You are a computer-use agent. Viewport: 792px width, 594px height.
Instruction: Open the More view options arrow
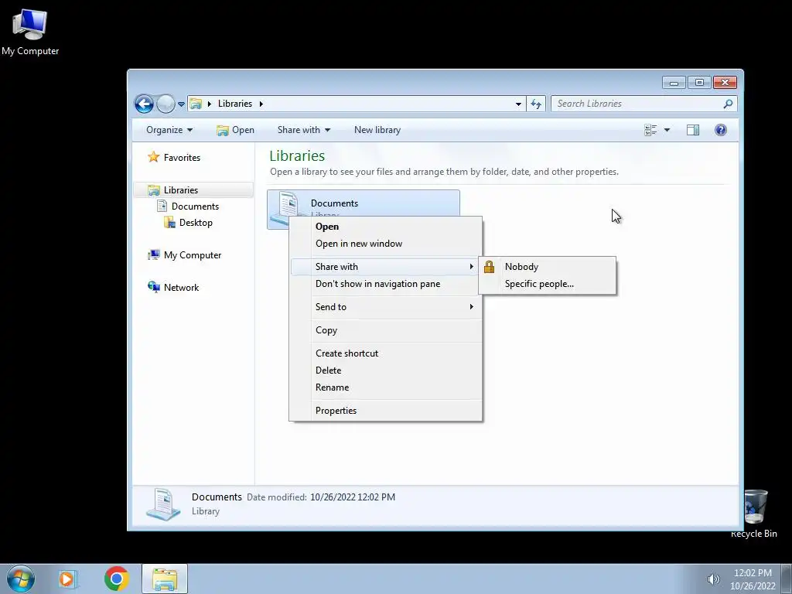[x=667, y=130]
